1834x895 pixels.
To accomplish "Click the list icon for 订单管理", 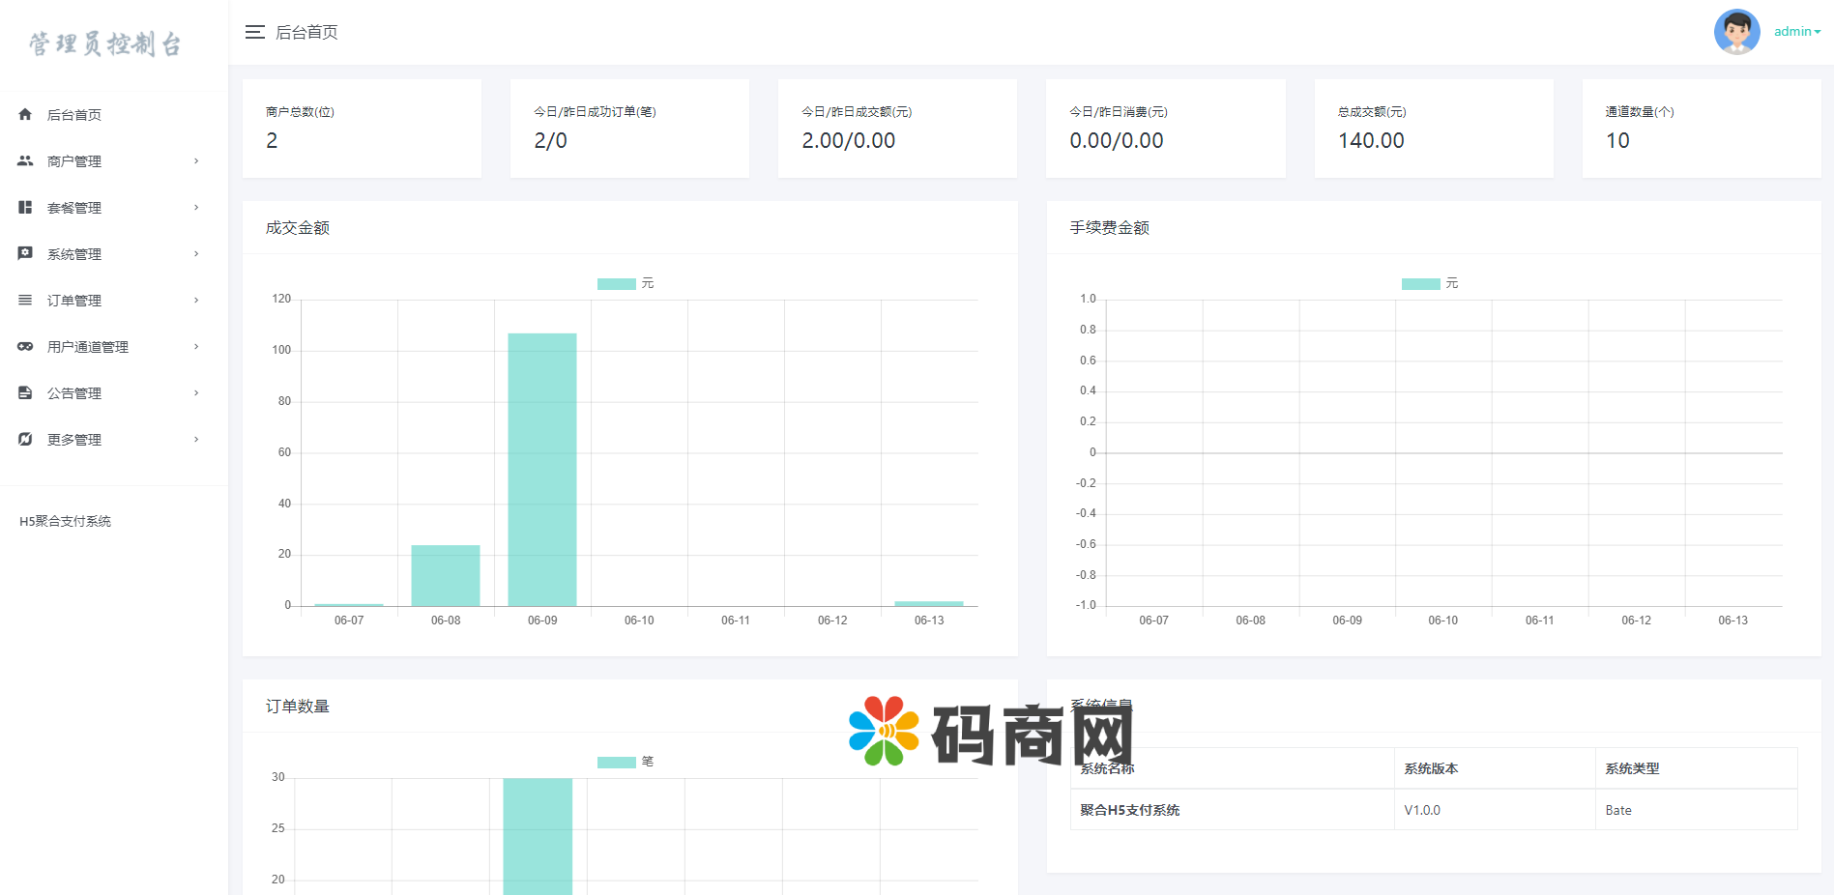I will [25, 300].
